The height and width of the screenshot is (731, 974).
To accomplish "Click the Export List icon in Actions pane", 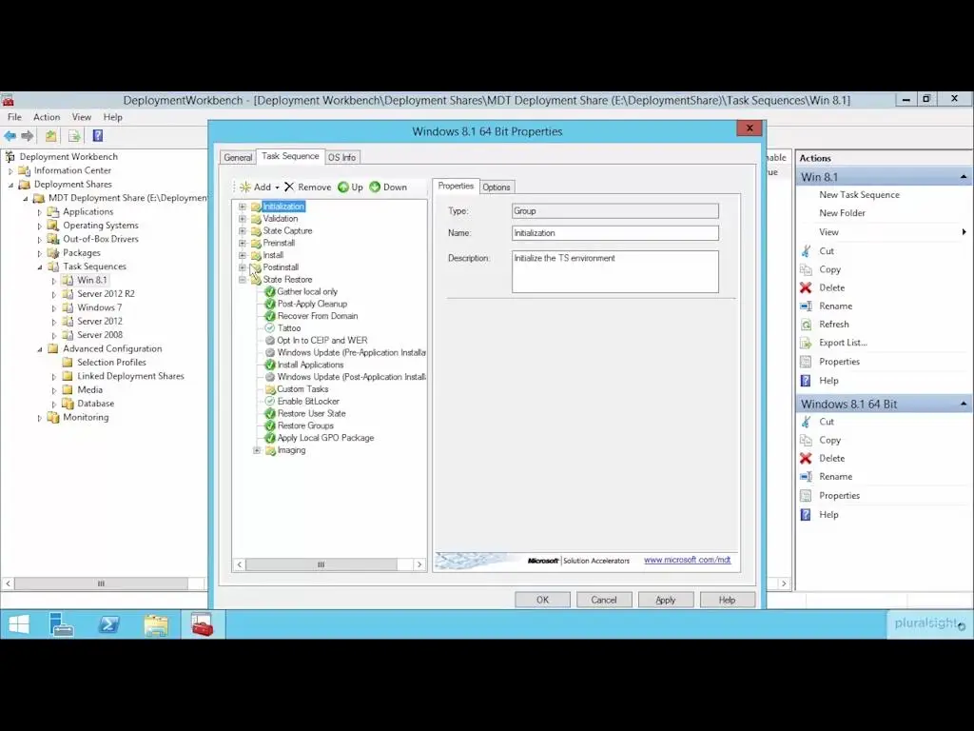I will tap(806, 343).
